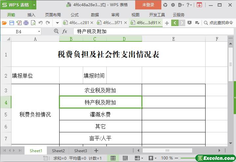Add a new sheet with plus icon
The image size is (236, 162).
(x=96, y=151)
